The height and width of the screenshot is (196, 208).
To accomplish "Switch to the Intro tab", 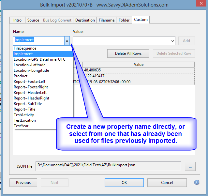I will click(17, 20).
